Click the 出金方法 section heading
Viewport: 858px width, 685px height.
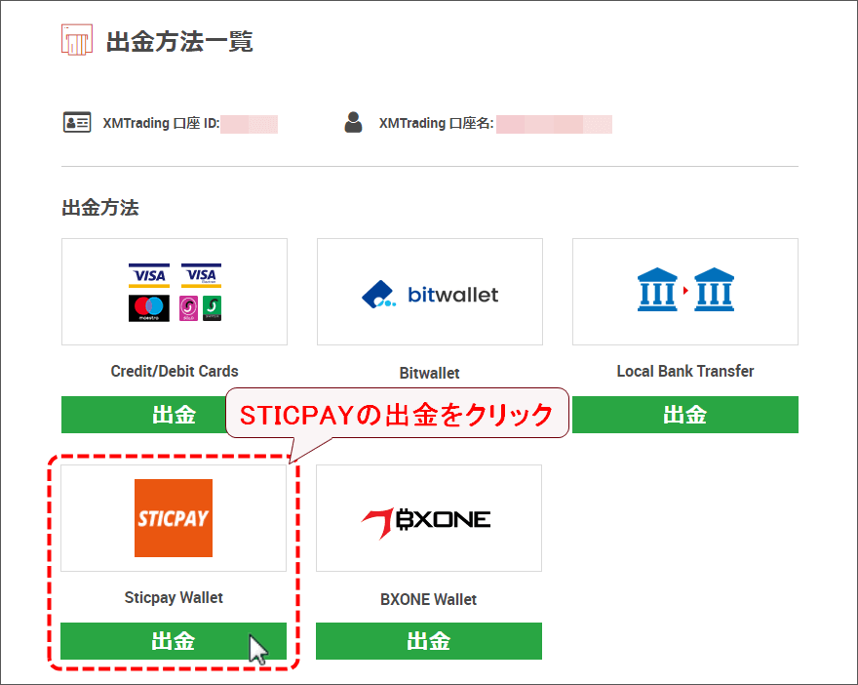100,208
